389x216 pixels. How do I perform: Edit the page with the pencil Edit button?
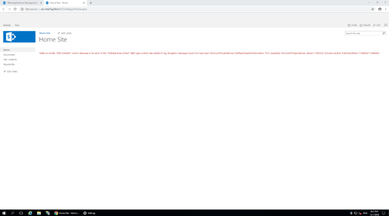click(x=377, y=25)
